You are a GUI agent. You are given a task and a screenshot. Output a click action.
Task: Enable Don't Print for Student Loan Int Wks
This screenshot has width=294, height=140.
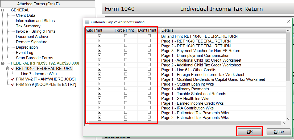coord(149,84)
